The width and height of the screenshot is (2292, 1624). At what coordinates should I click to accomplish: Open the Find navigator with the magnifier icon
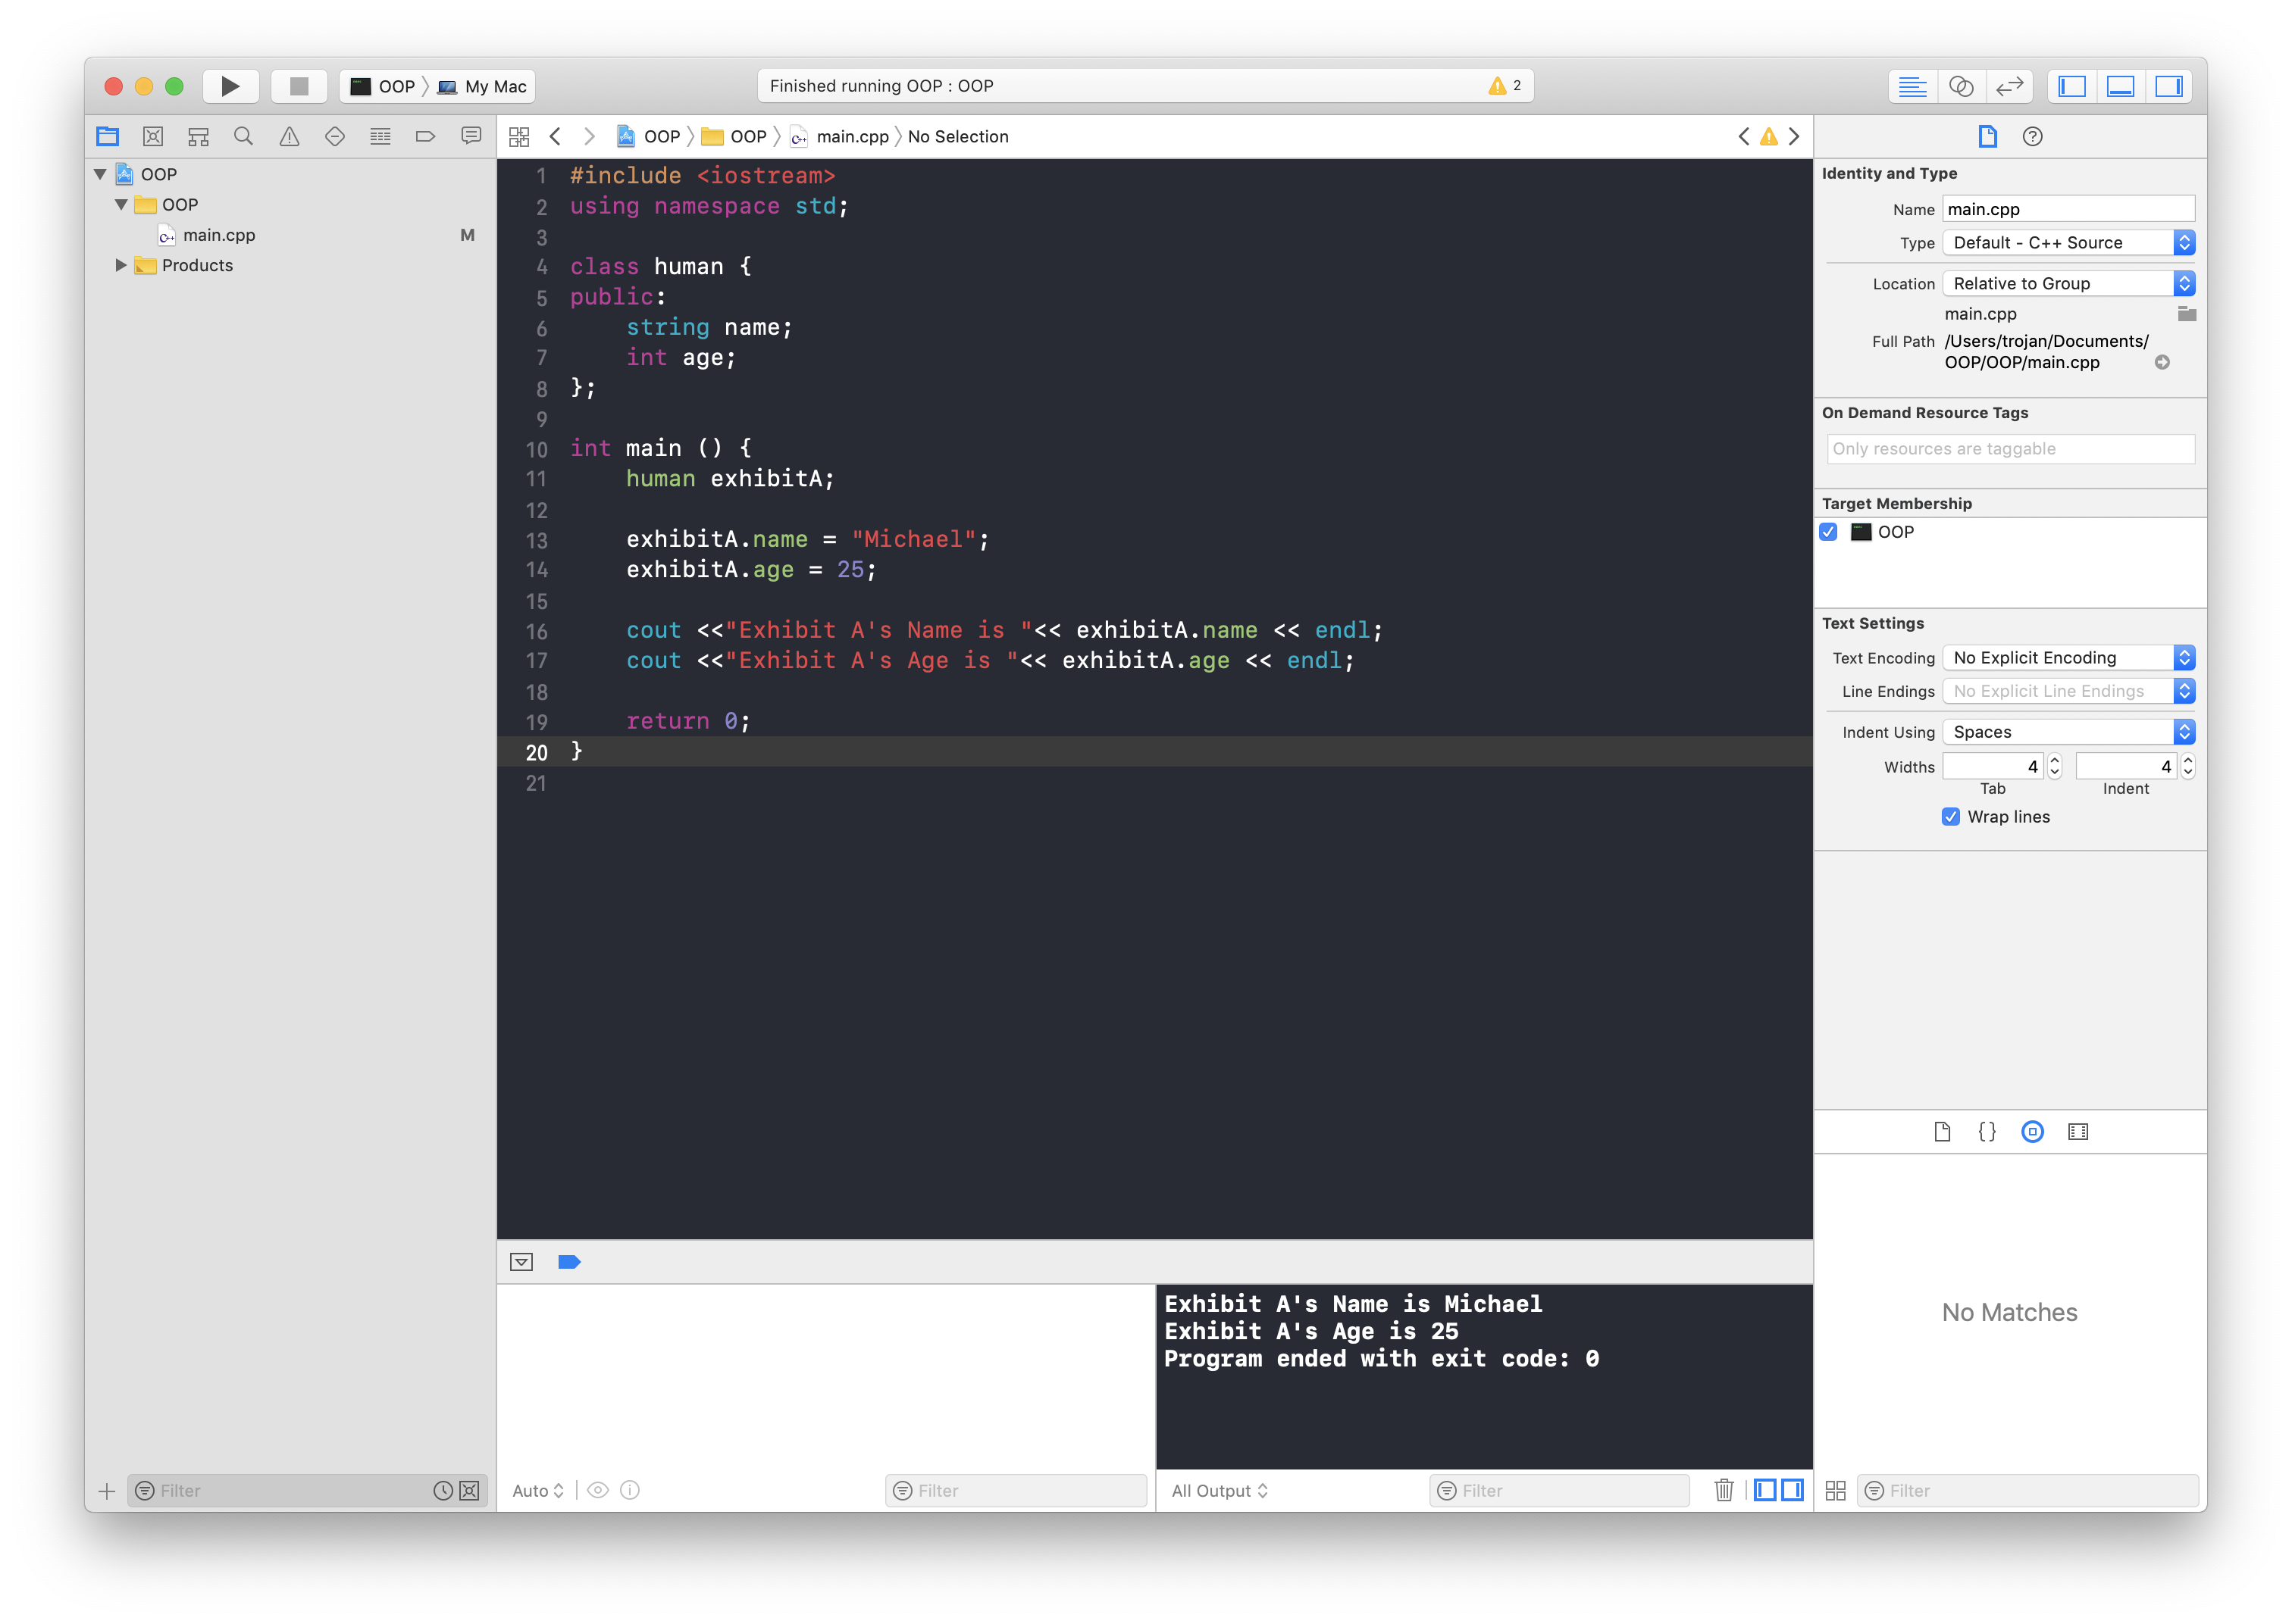[x=243, y=136]
